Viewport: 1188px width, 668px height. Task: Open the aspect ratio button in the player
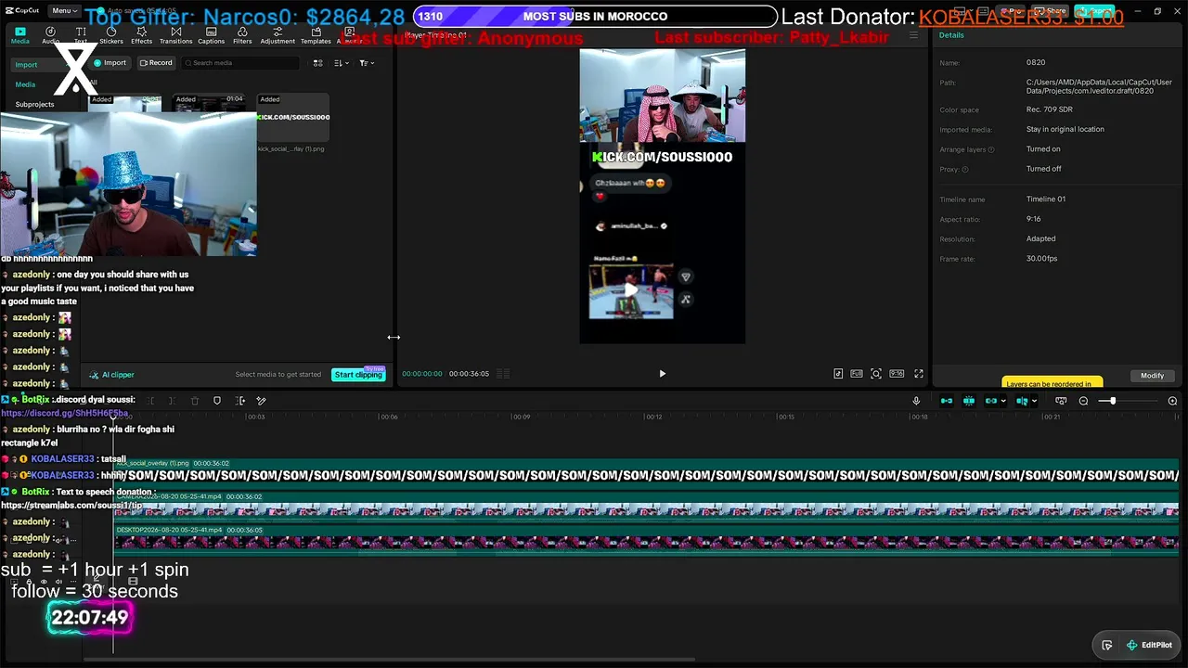point(897,374)
